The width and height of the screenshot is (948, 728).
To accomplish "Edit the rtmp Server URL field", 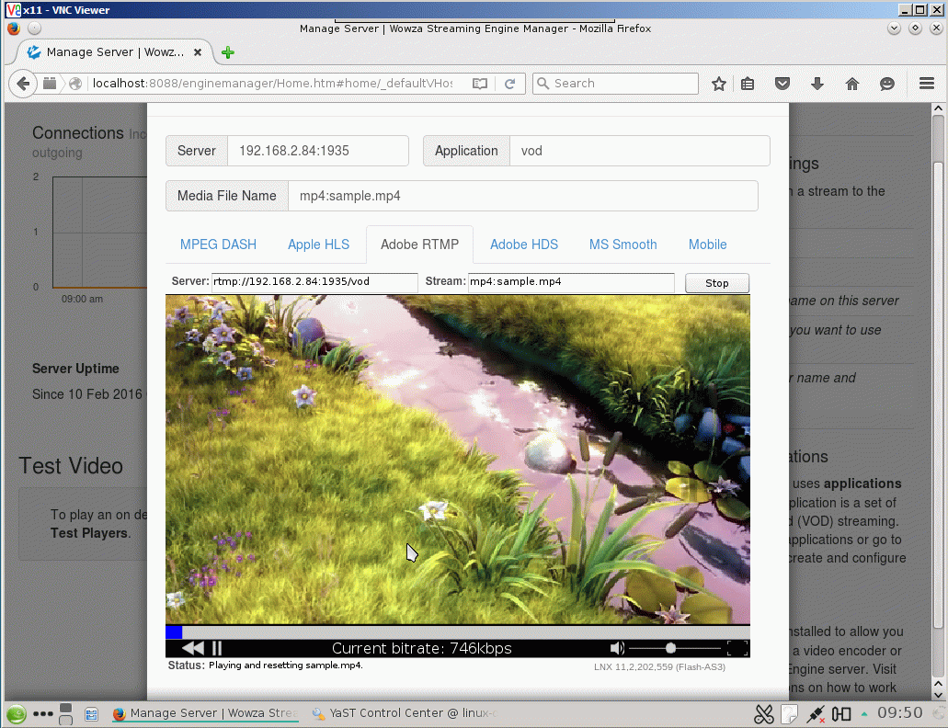I will click(314, 281).
